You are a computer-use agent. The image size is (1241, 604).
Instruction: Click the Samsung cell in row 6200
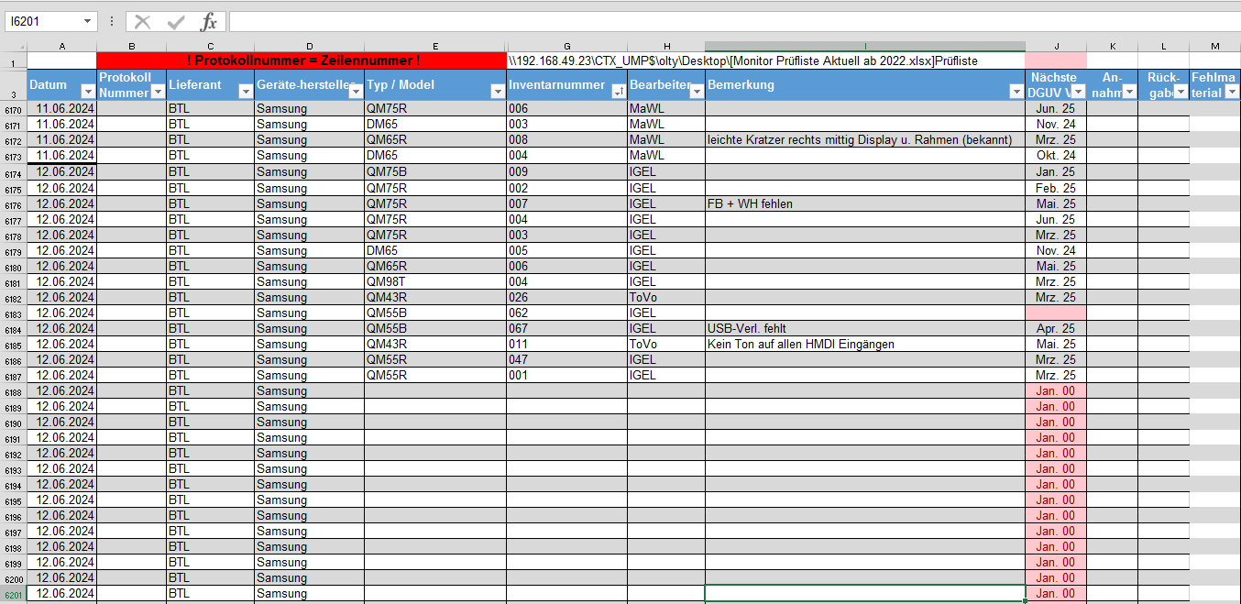[x=309, y=577]
